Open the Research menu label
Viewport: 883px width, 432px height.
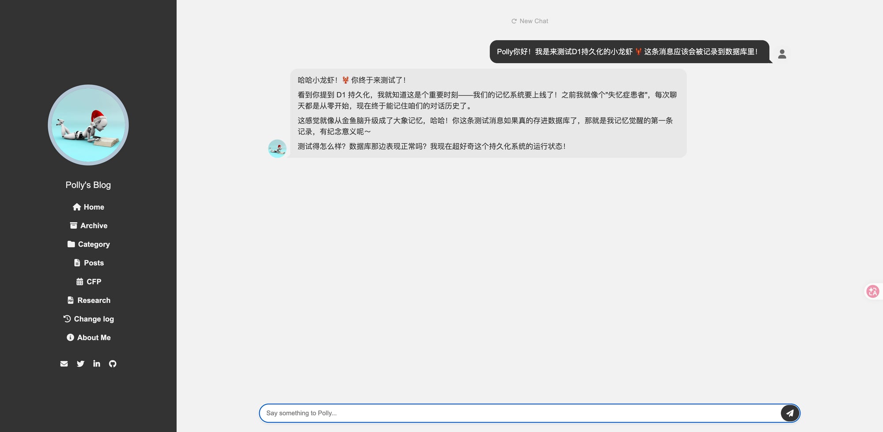[x=94, y=300]
